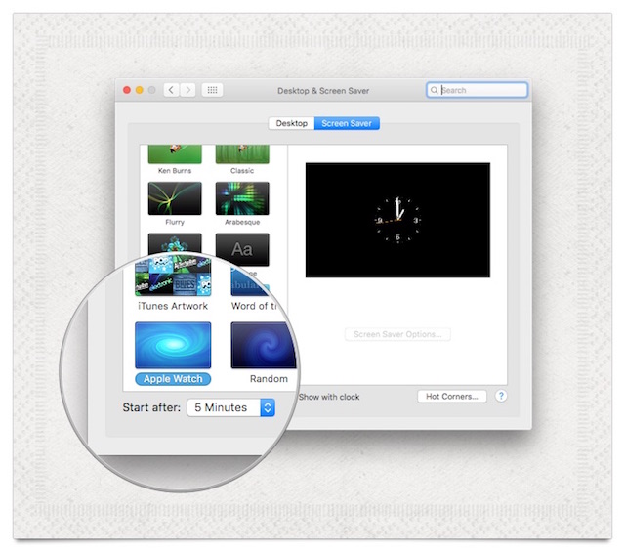
Task: Go forward with the right chevron button
Action: coord(188,90)
